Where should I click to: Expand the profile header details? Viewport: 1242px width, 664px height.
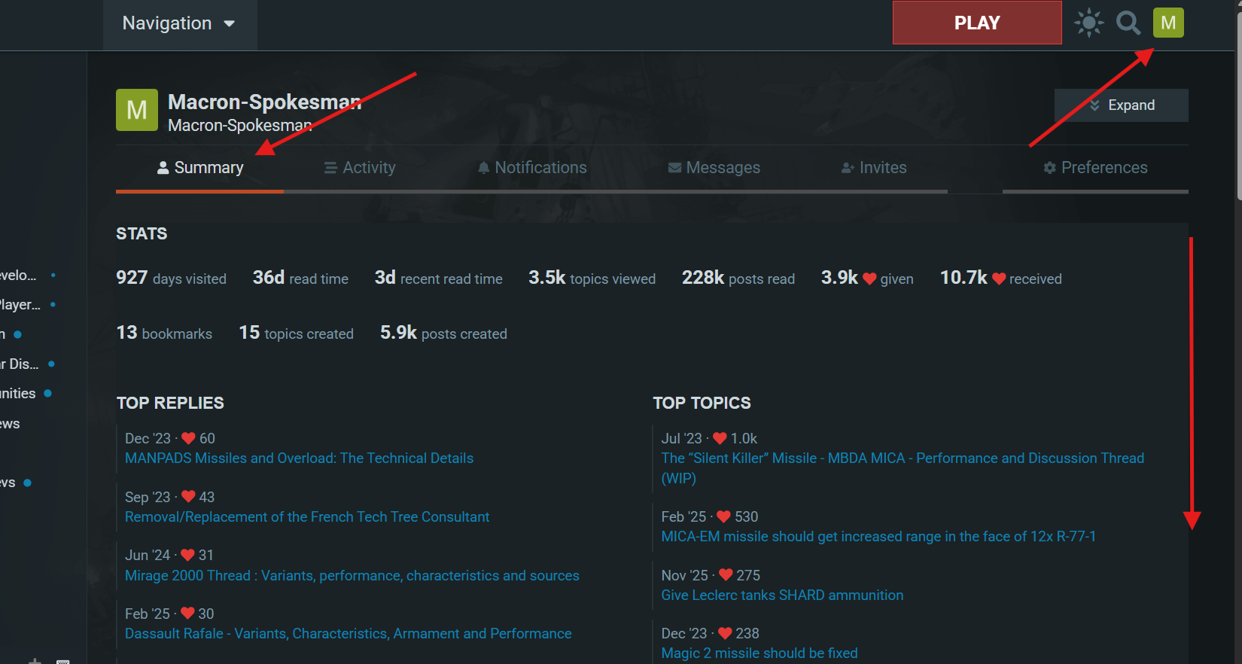click(1122, 105)
